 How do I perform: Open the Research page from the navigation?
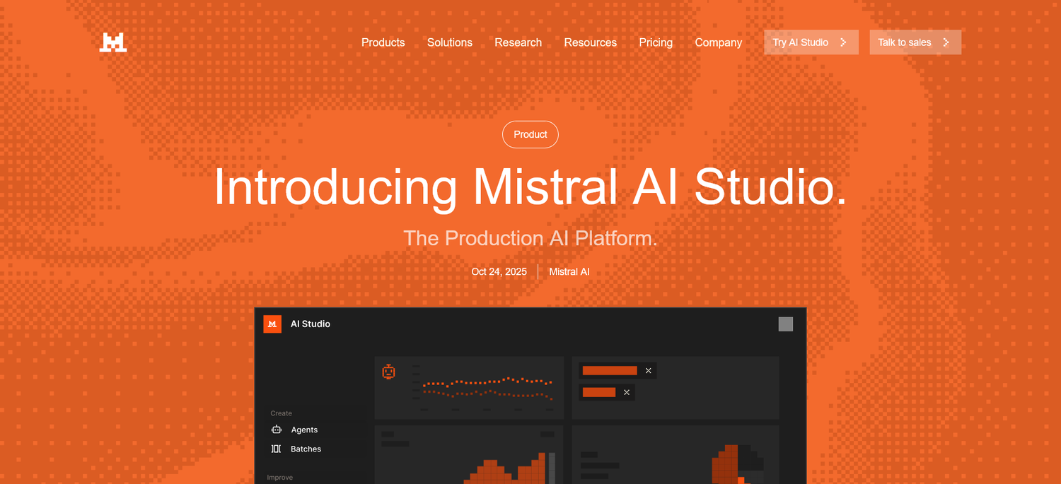518,42
